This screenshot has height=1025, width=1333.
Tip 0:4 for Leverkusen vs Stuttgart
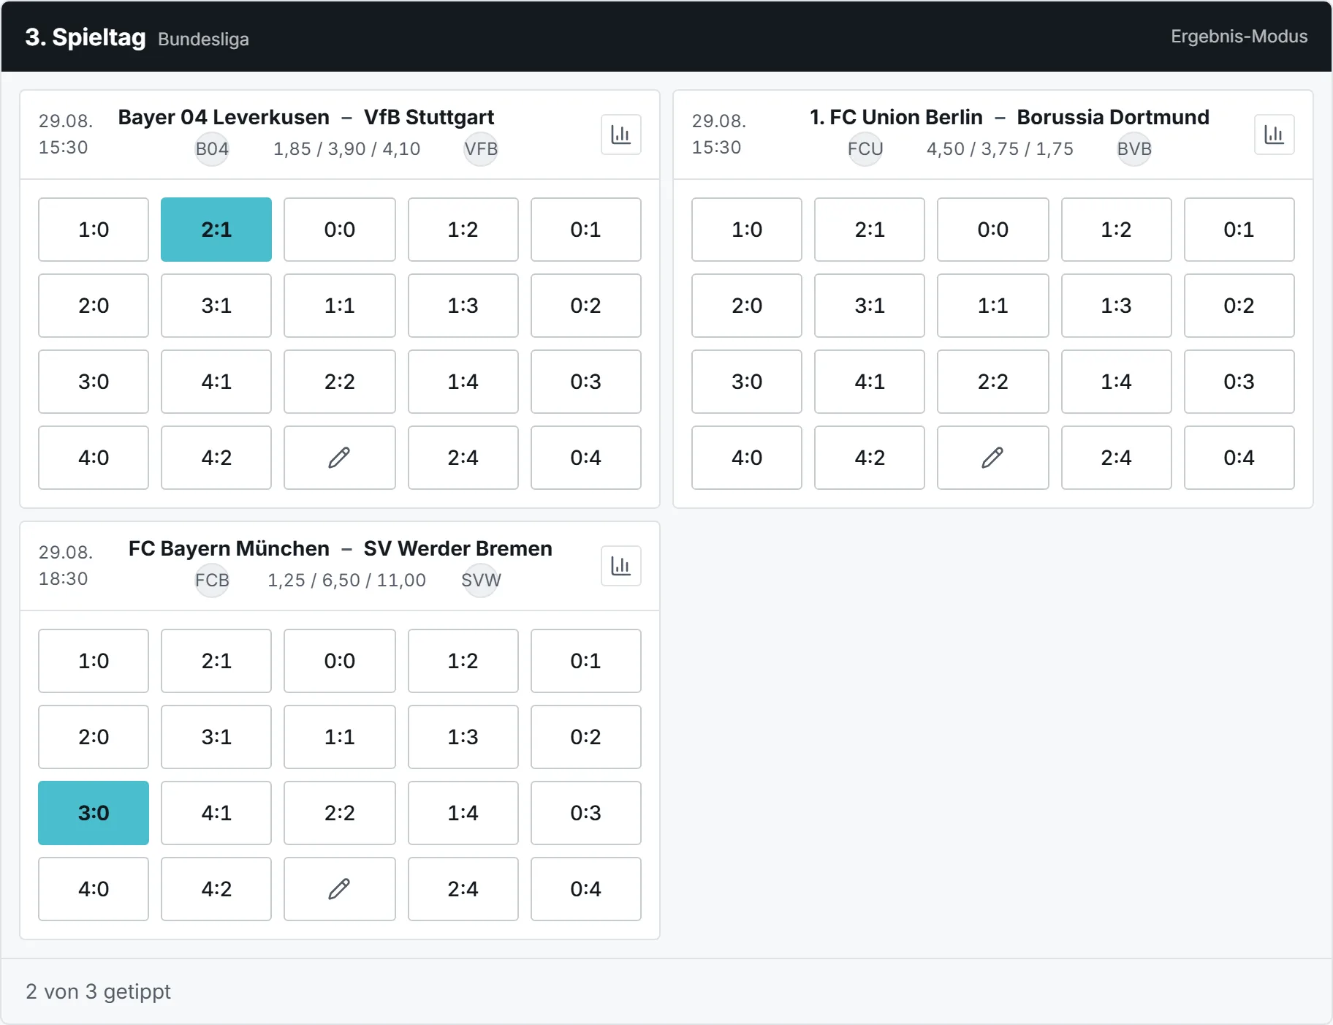(x=585, y=458)
